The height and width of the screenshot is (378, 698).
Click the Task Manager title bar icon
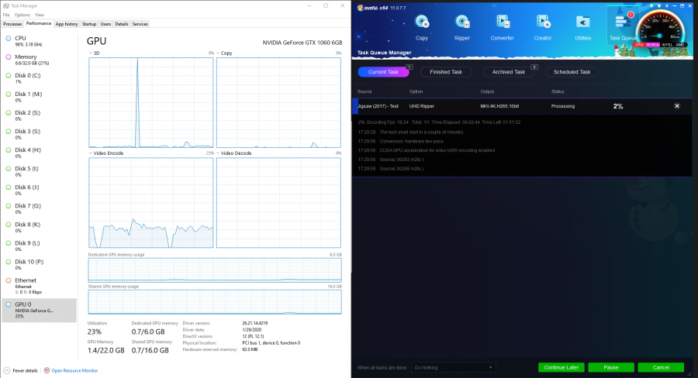tap(5, 5)
